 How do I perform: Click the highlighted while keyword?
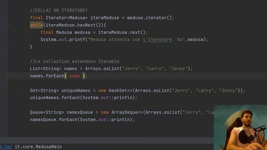36,25
